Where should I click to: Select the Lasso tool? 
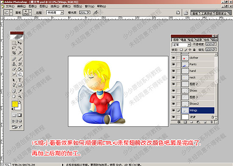click(x=14, y=48)
